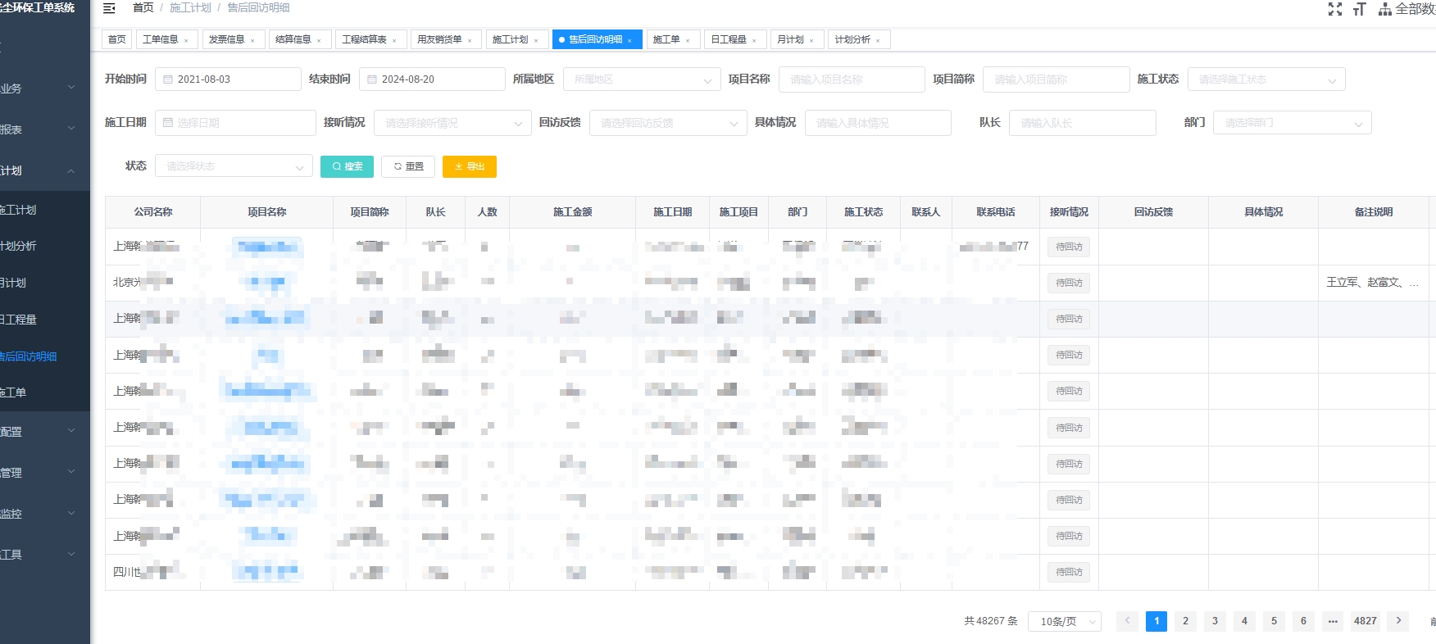Click the 备注说明 column header
This screenshot has width=1436, height=644.
1374,212
